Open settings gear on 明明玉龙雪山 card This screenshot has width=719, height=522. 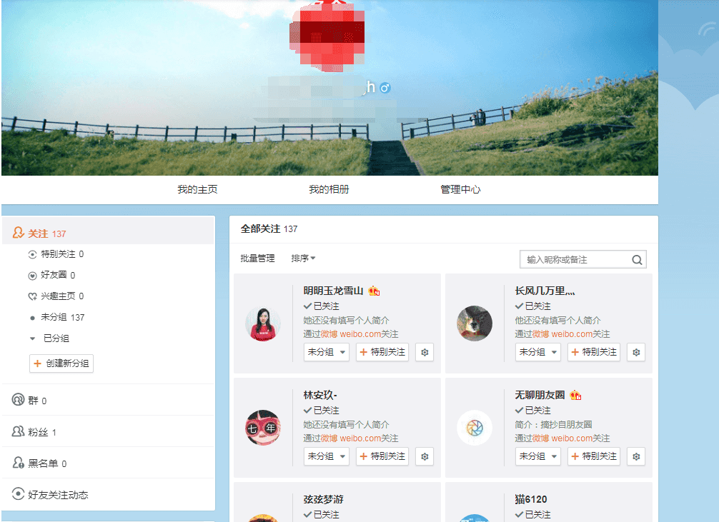pos(425,352)
